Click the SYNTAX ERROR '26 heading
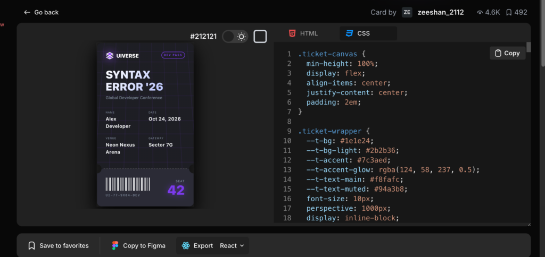545x257 pixels. click(134, 81)
